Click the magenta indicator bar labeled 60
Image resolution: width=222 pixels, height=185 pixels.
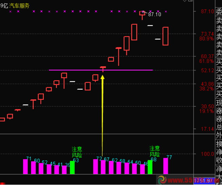click(34, 168)
